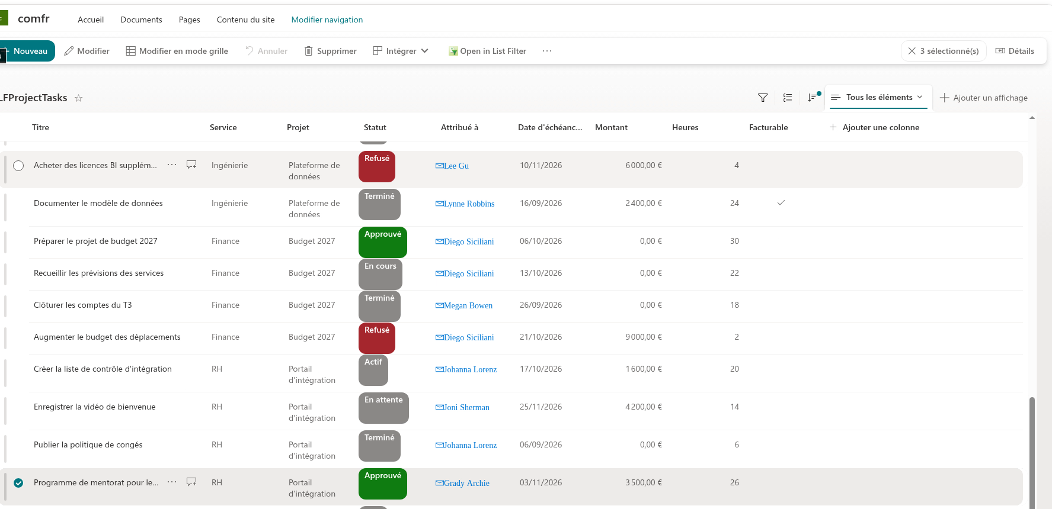This screenshot has height=509, width=1052.
Task: Open the Pages navigation item
Action: click(x=189, y=20)
